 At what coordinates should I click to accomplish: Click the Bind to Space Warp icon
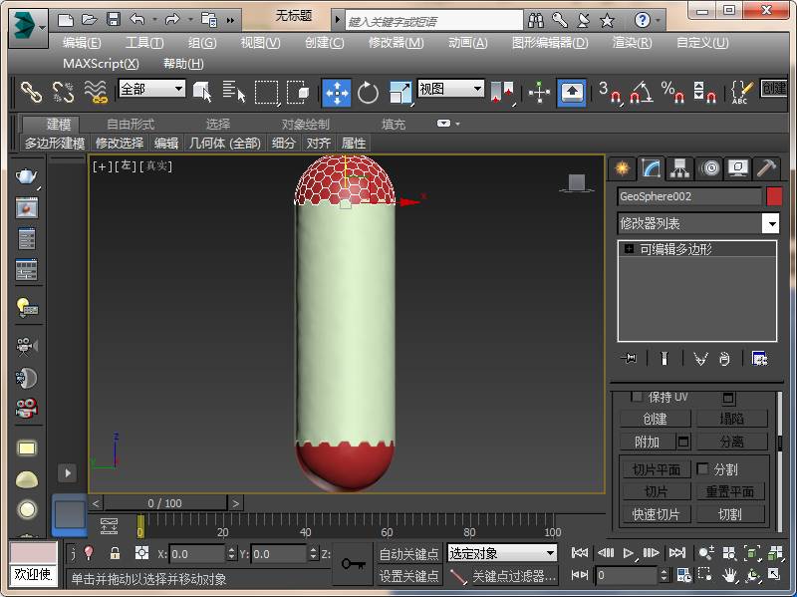tap(96, 92)
